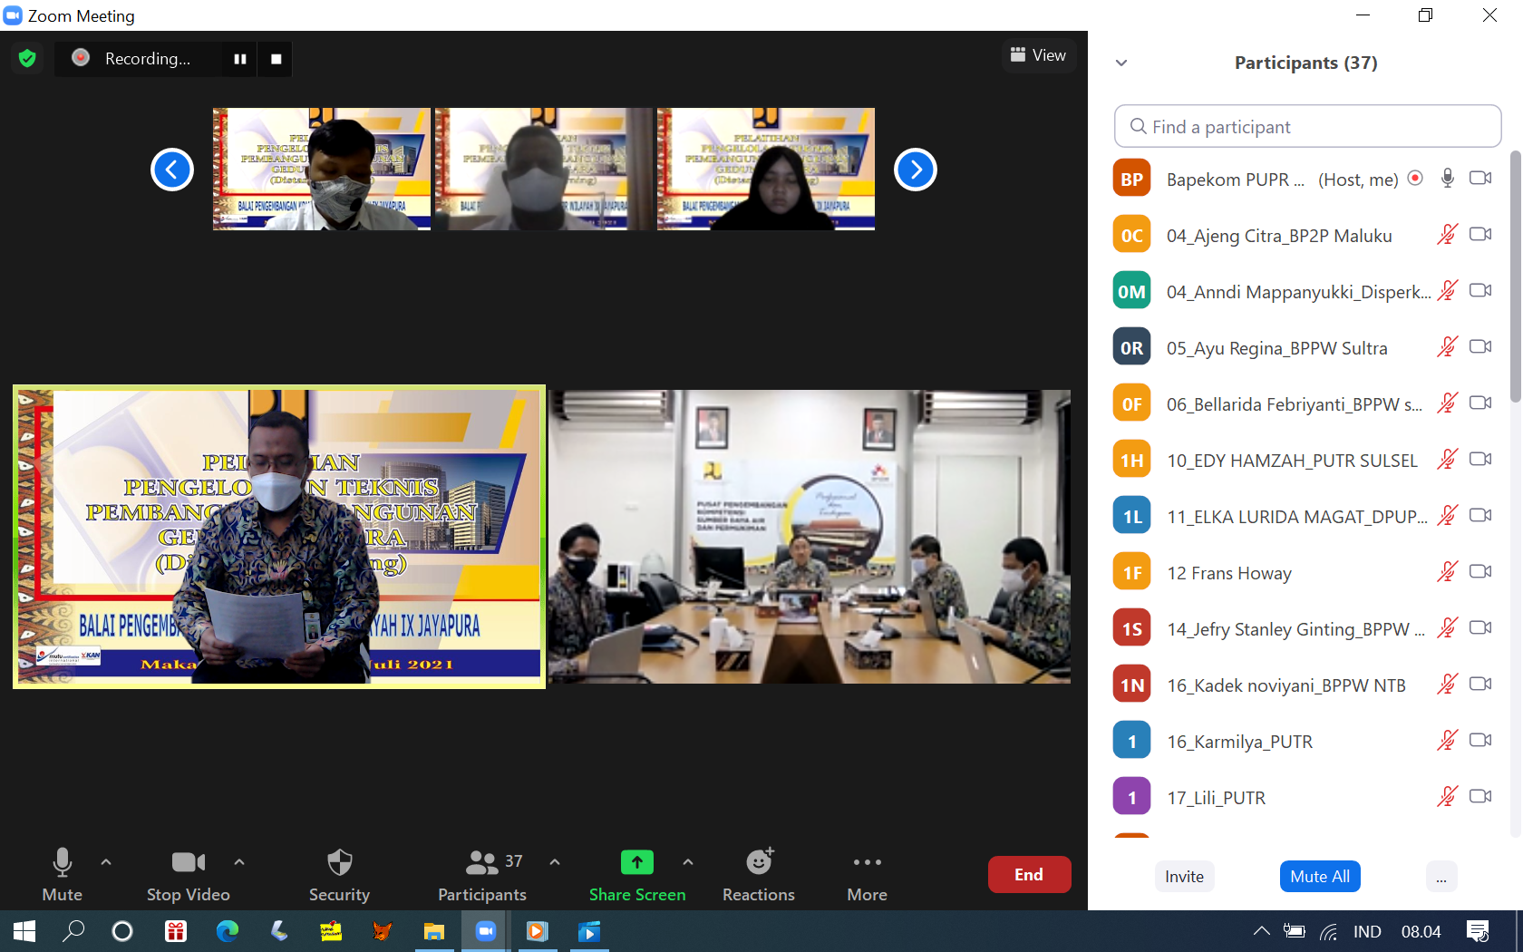Image resolution: width=1523 pixels, height=952 pixels.
Task: Click camera icon for 16_Karmilya_PUTR
Action: pos(1480,741)
